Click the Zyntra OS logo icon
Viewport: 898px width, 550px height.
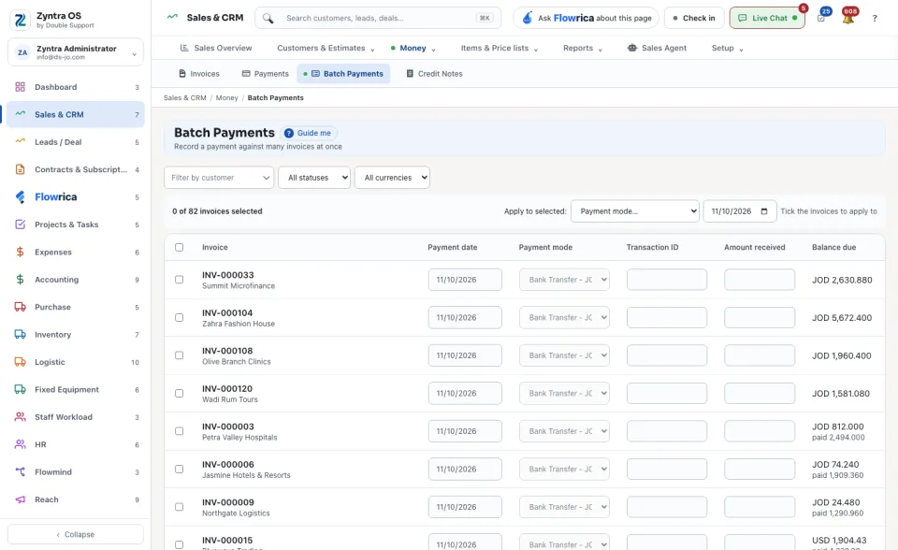(20, 20)
